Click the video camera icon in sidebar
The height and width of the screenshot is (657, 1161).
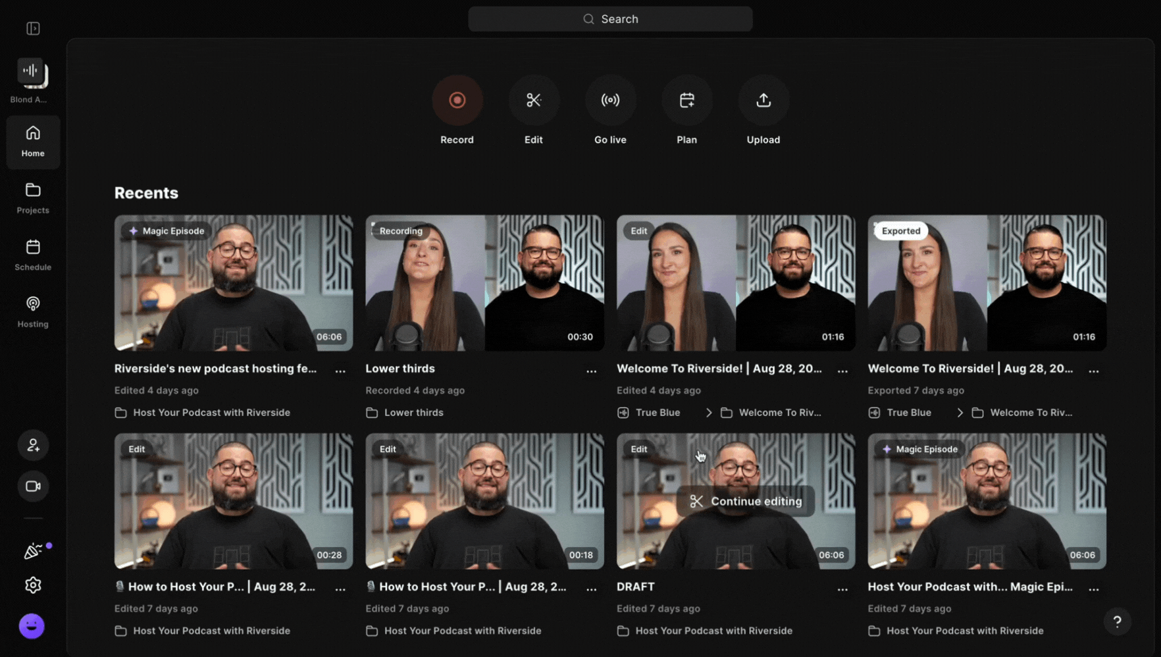33,486
